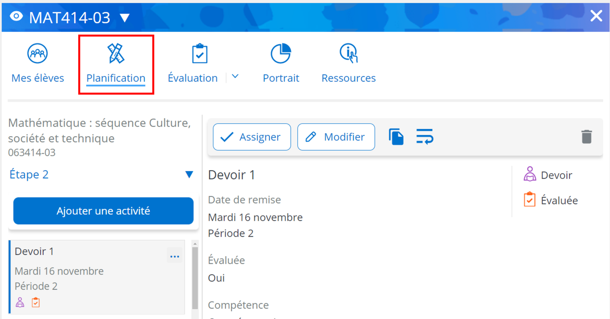Click the reassign arrow icon next to copy

(x=425, y=137)
